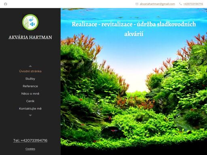Open akvariahartman@gmail.com email link
The width and height of the screenshot is (207, 155).
[x=157, y=4]
